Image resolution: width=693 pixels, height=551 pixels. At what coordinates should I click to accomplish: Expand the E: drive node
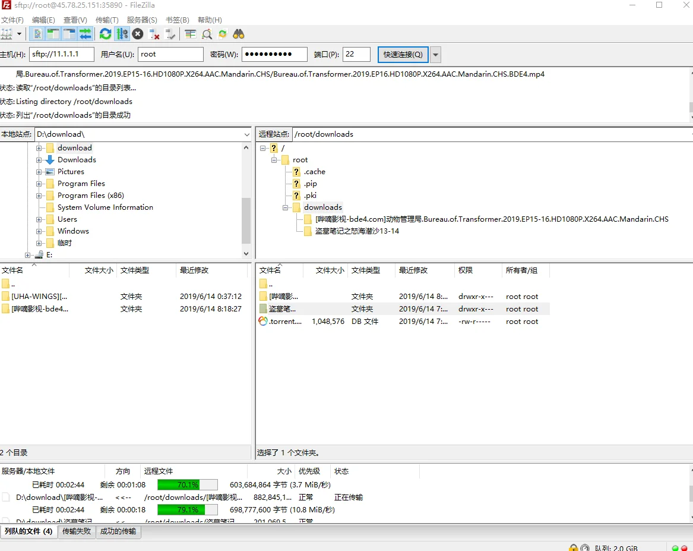[x=27, y=255]
